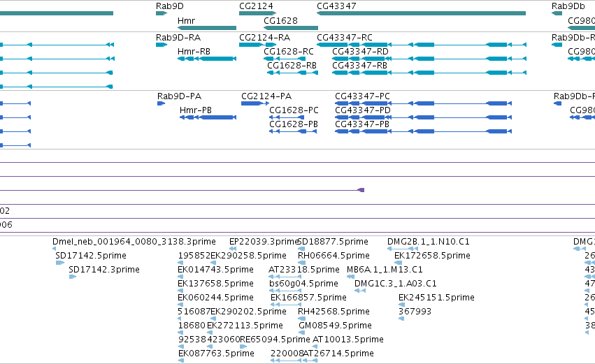The height and width of the screenshot is (364, 595).
Task: Select transcript CG1628-RC label
Action: pyautogui.click(x=289, y=52)
